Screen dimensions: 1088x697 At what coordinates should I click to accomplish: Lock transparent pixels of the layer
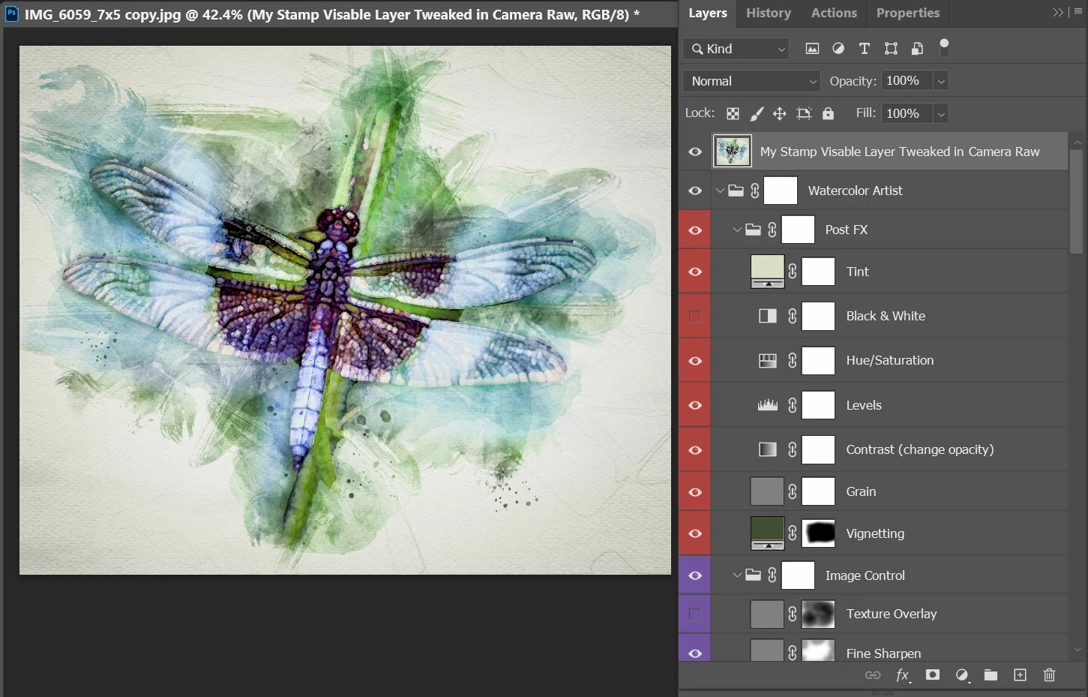(x=733, y=113)
